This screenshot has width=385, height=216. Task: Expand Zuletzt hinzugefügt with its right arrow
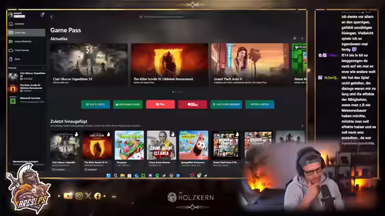coord(302,126)
